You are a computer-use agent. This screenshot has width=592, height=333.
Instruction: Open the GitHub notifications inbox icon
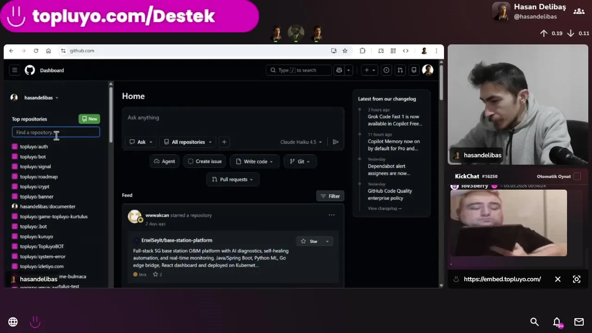[414, 70]
